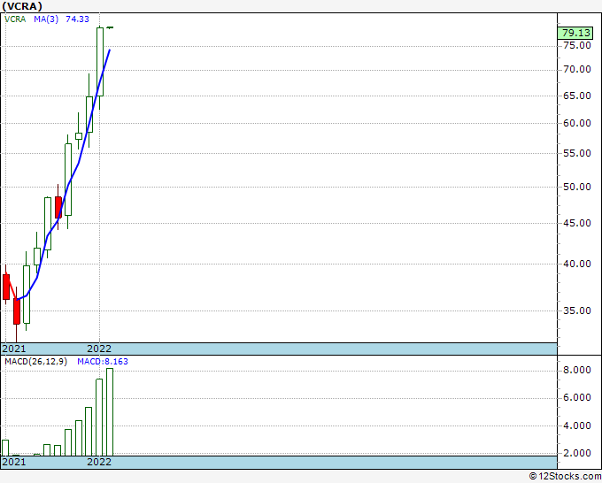The width and height of the screenshot is (602, 483).
Task: Click the VCRA legend label
Action: coord(15,19)
